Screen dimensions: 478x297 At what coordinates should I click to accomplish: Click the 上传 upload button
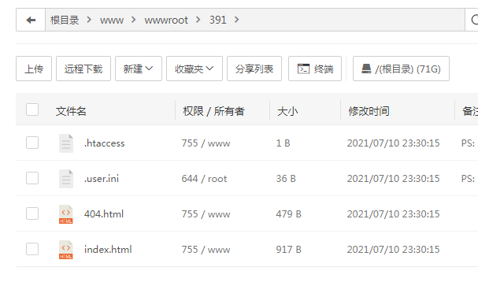pos(34,69)
